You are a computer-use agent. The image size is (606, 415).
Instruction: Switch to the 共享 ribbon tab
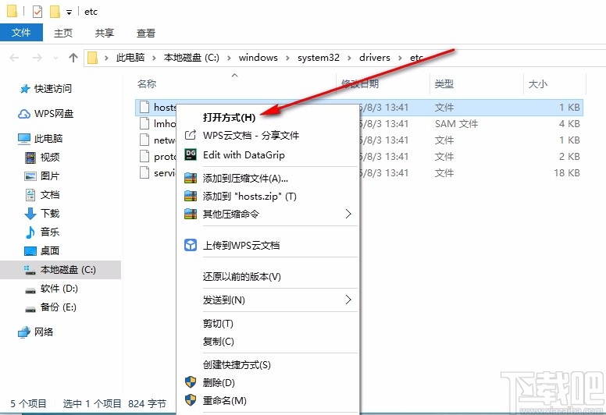click(105, 34)
